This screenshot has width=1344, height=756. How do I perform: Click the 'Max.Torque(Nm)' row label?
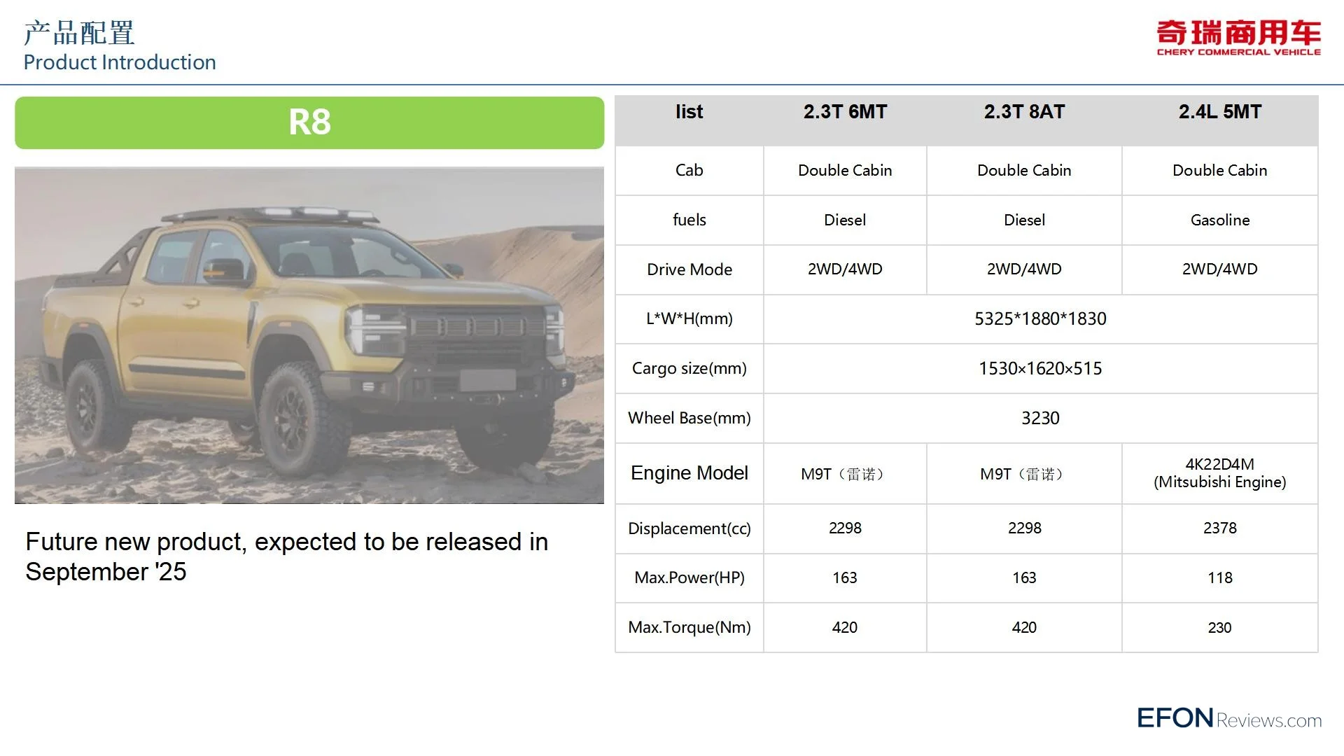[689, 628]
